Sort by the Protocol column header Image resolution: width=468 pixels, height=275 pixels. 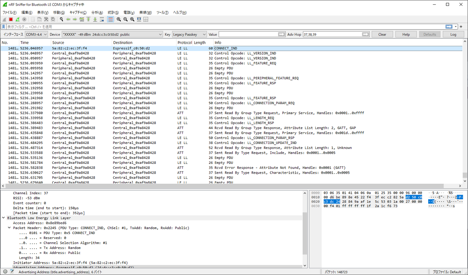[184, 43]
